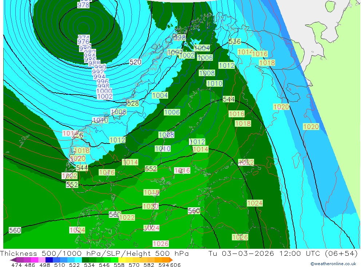The image size is (364, 267).
Task: Click the darkest green legend color swatch
Action: [86, 260]
